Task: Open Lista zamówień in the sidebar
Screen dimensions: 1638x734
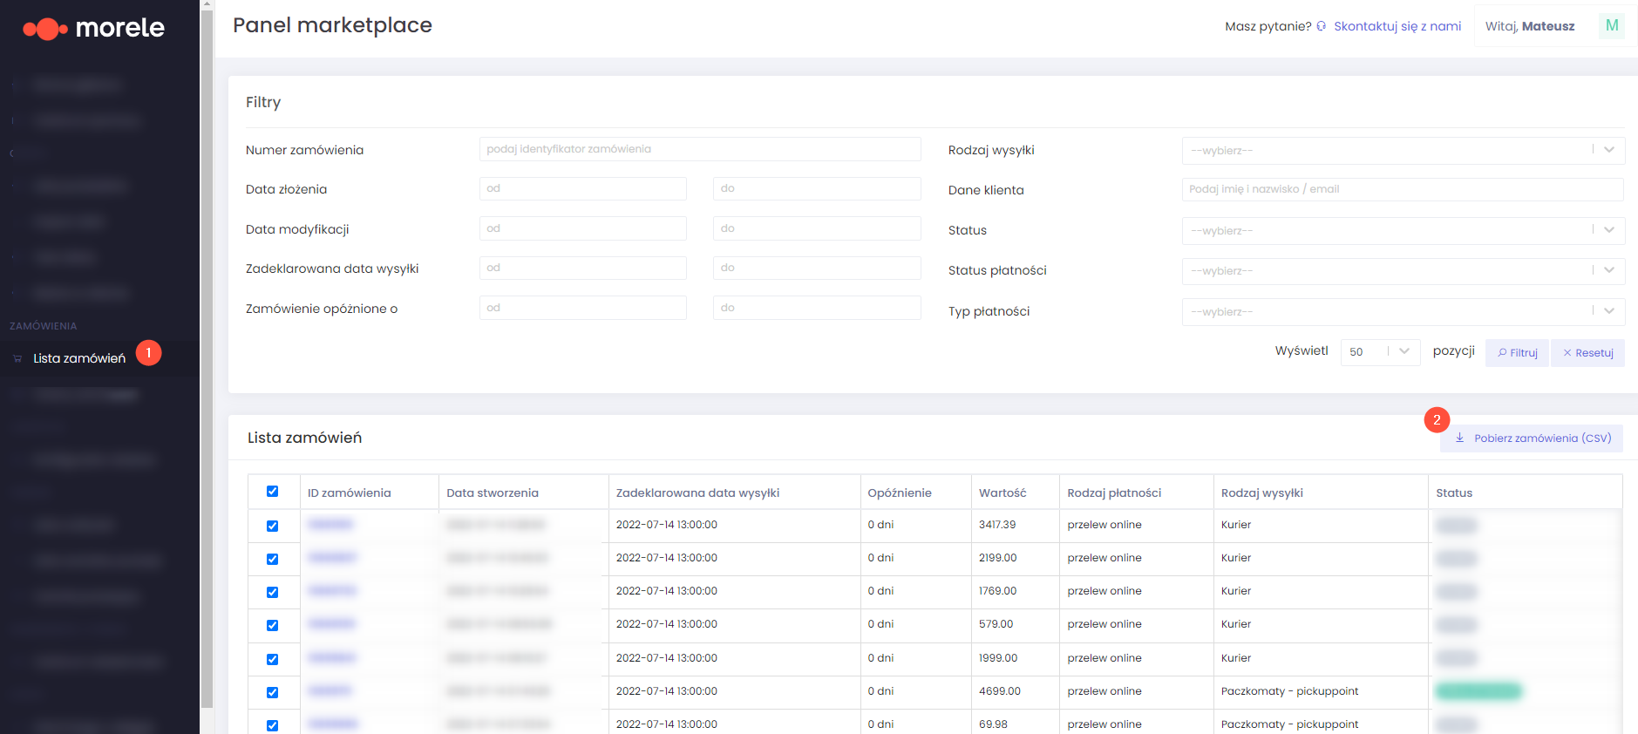Action: click(x=79, y=358)
